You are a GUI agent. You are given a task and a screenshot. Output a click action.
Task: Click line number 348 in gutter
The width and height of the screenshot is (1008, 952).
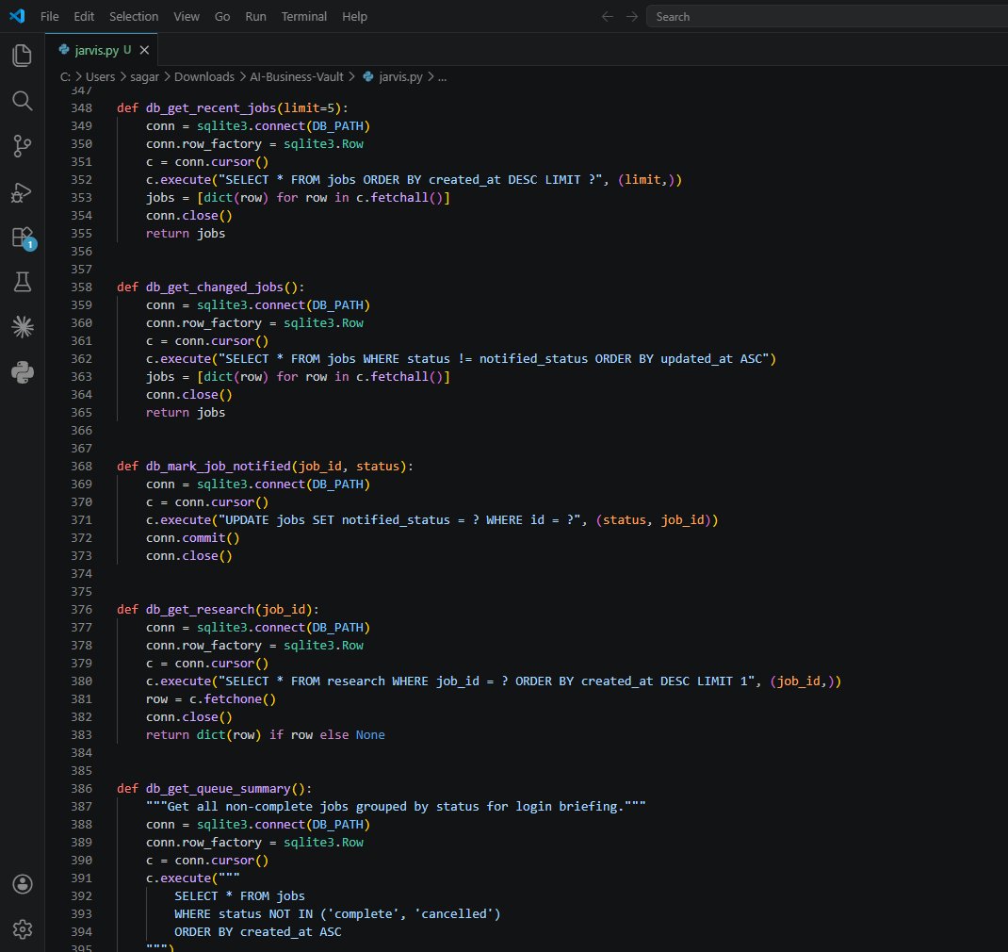[82, 108]
